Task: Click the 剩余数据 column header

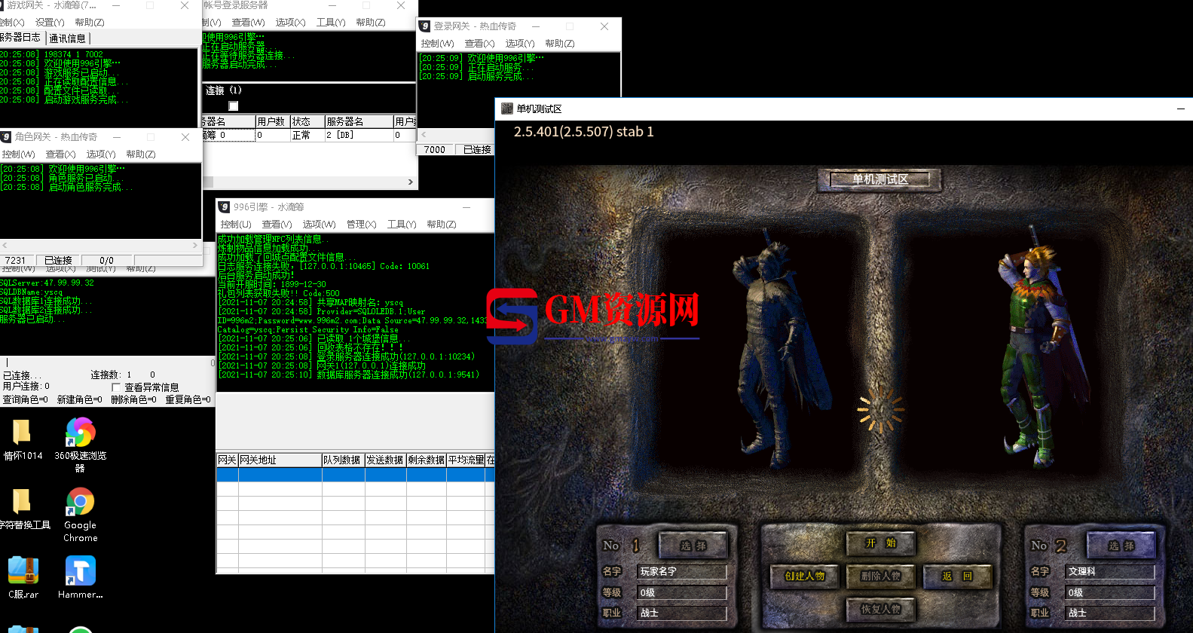Action: [427, 460]
